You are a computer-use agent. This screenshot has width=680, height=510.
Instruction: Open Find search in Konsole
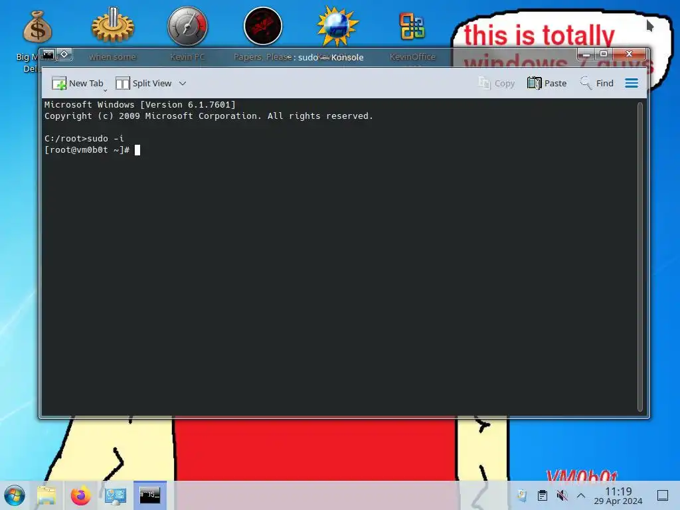597,83
